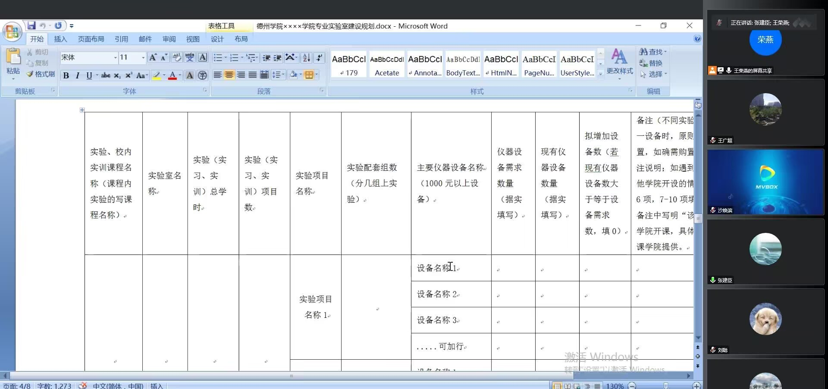Open the Asian layout tool
The width and height of the screenshot is (828, 389).
[x=291, y=57]
